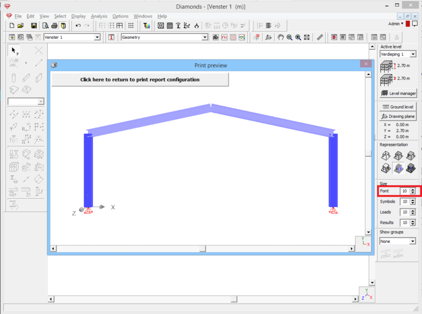
Task: Open the text color settings icon
Action: 146,26
